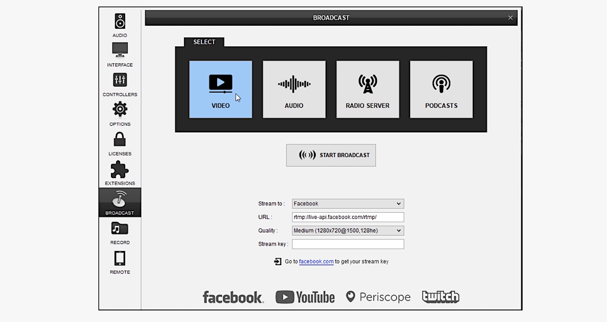Choose the Video broadcast tile
Viewport: 607px width, 322px height.
(x=221, y=90)
